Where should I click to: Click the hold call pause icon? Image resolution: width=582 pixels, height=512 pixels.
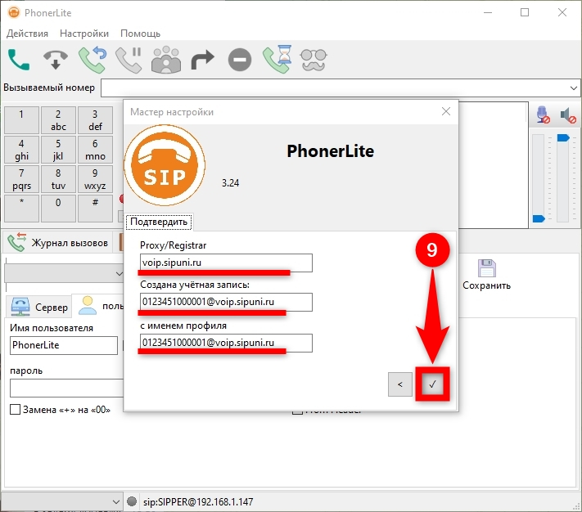tap(129, 60)
